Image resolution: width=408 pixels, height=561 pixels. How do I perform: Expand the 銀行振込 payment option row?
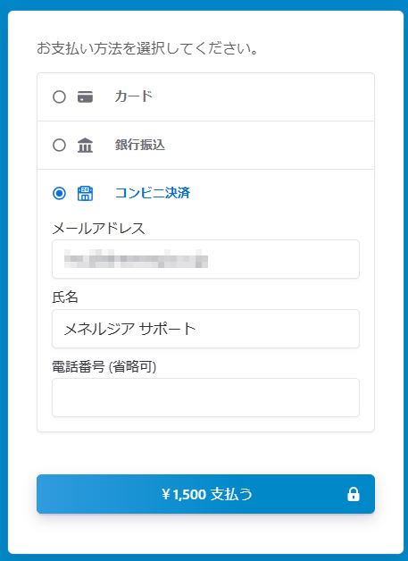pyautogui.click(x=205, y=146)
